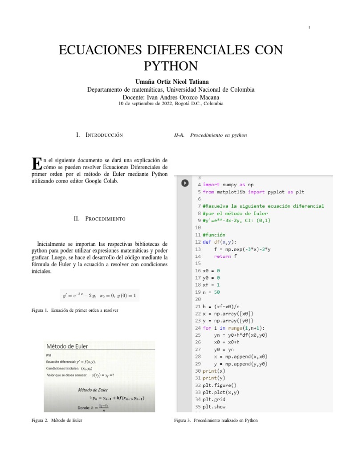Click caption 'Figura 2. Método de Euler'
Viewport: 342px width, 456px height.
click(x=57, y=420)
